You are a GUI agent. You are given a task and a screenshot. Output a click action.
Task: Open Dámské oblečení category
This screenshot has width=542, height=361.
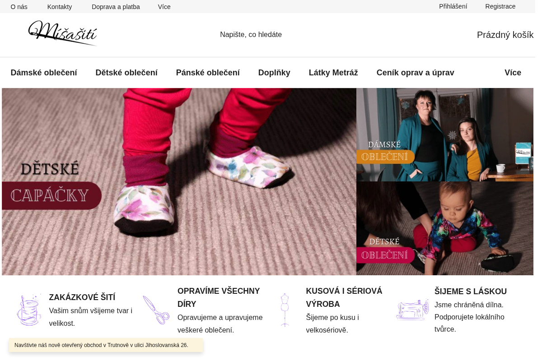click(44, 73)
